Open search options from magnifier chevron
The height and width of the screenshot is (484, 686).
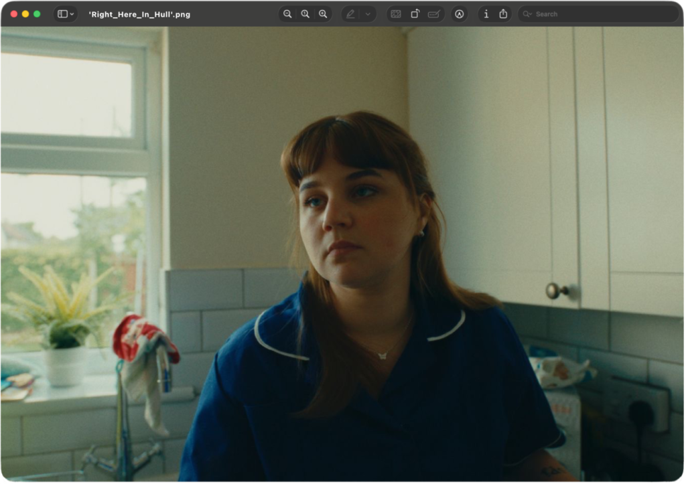tap(528, 14)
